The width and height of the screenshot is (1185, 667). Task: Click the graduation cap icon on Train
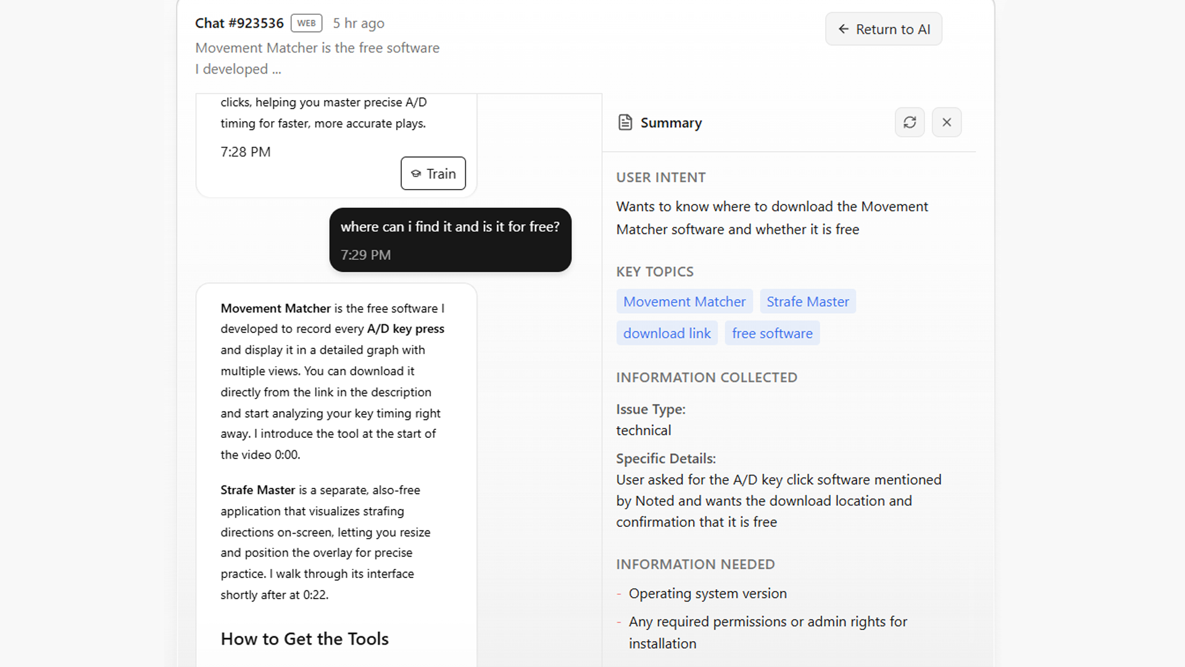(416, 174)
